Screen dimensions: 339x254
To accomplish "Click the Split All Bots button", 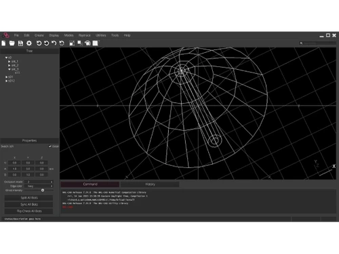I will [x=29, y=198].
